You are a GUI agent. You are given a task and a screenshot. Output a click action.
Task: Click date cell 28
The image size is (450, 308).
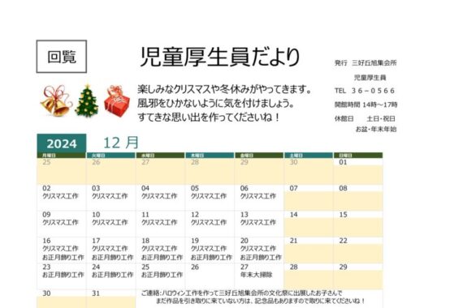[x=308, y=276]
